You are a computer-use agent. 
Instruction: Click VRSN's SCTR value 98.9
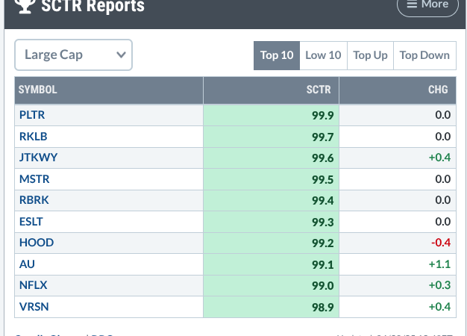coord(322,308)
